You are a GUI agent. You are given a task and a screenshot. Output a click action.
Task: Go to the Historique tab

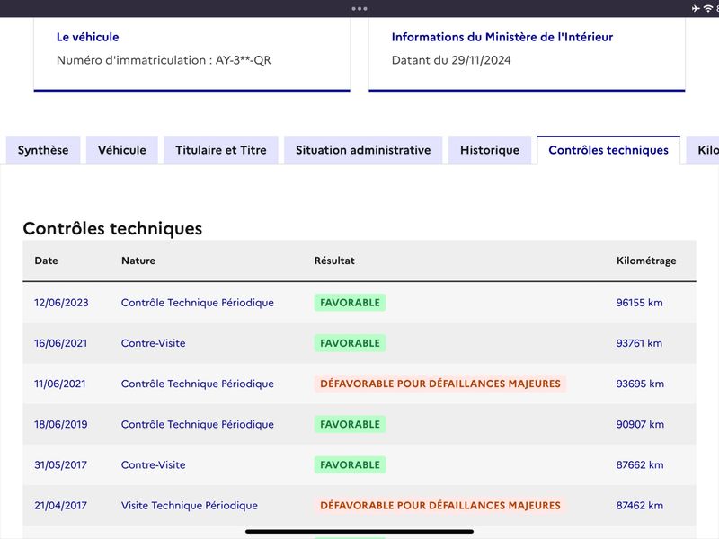[490, 150]
